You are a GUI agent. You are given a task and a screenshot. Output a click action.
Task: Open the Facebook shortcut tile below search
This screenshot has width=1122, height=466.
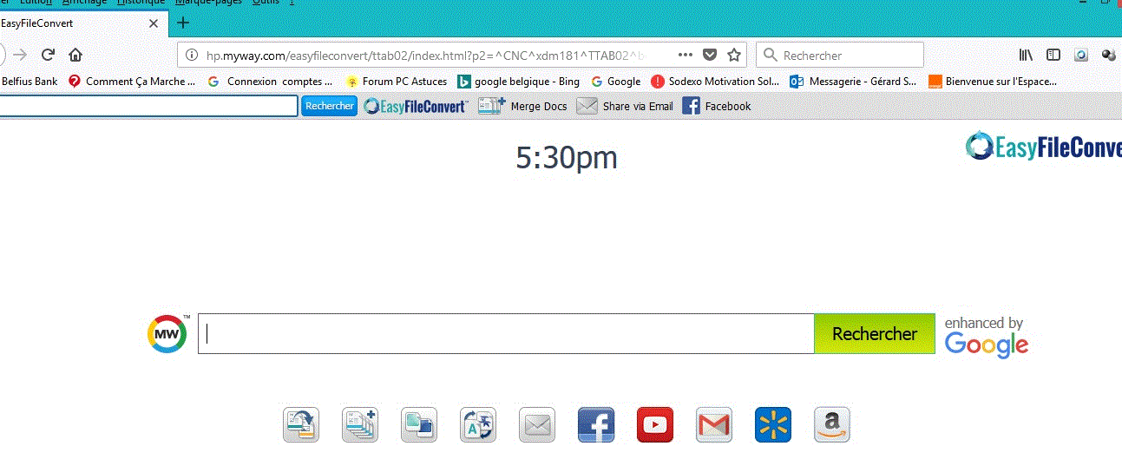point(596,425)
